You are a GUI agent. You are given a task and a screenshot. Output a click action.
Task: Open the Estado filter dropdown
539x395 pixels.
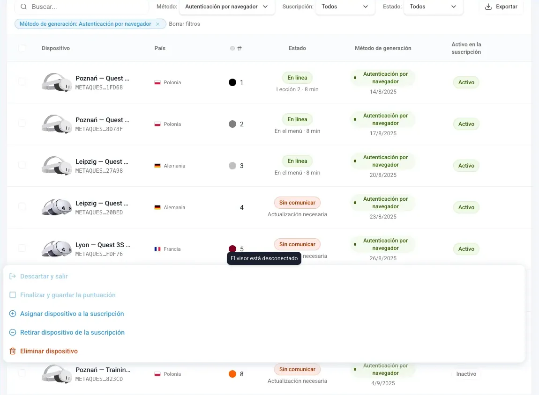433,7
